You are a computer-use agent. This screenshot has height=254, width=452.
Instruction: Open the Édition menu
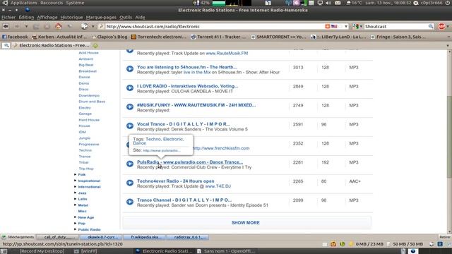[x=26, y=17]
